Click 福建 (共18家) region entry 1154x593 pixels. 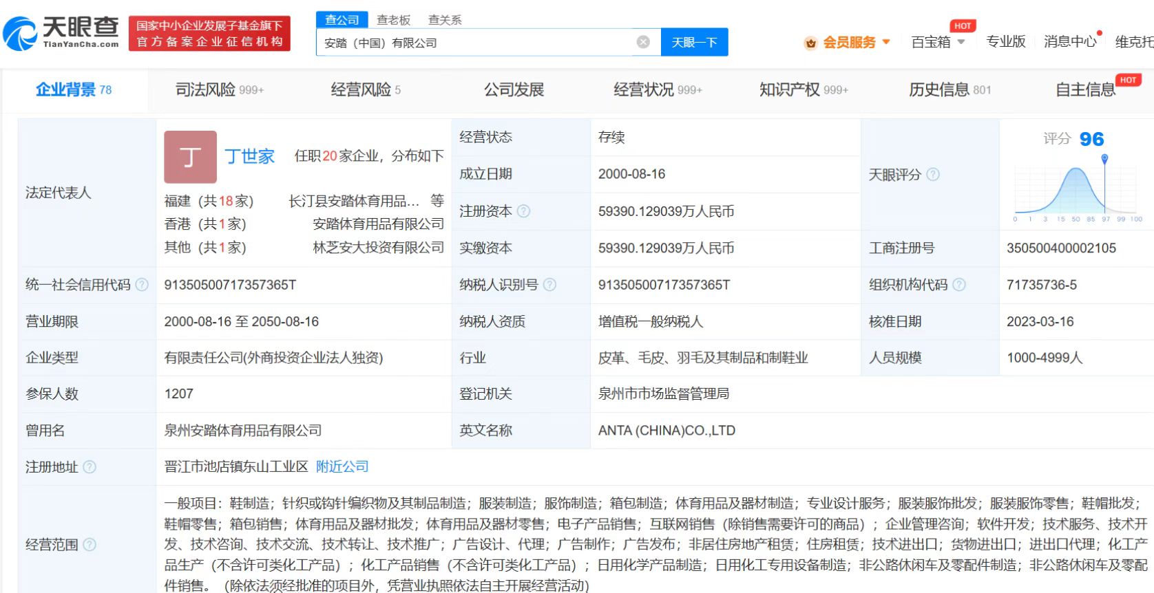[209, 201]
